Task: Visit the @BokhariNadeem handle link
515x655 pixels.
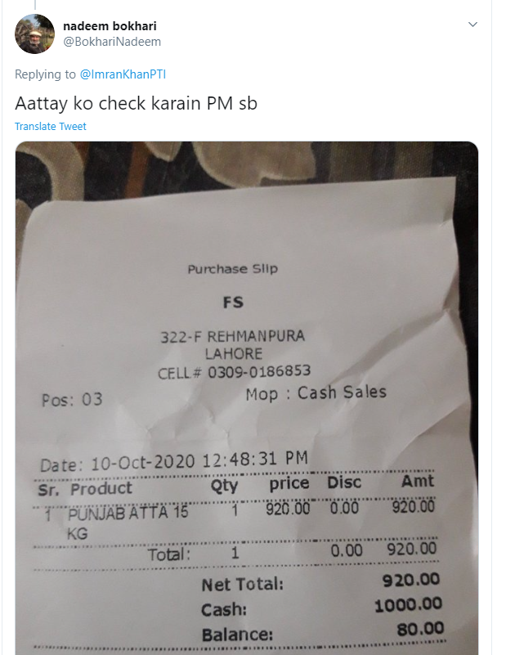Action: tap(112, 42)
